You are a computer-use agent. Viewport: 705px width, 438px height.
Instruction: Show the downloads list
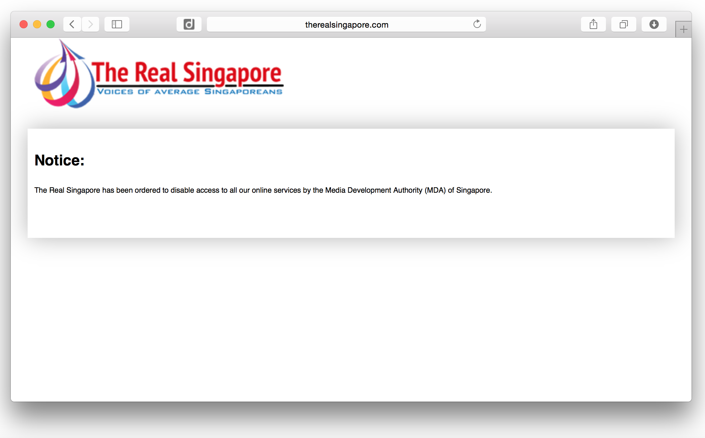tap(654, 24)
